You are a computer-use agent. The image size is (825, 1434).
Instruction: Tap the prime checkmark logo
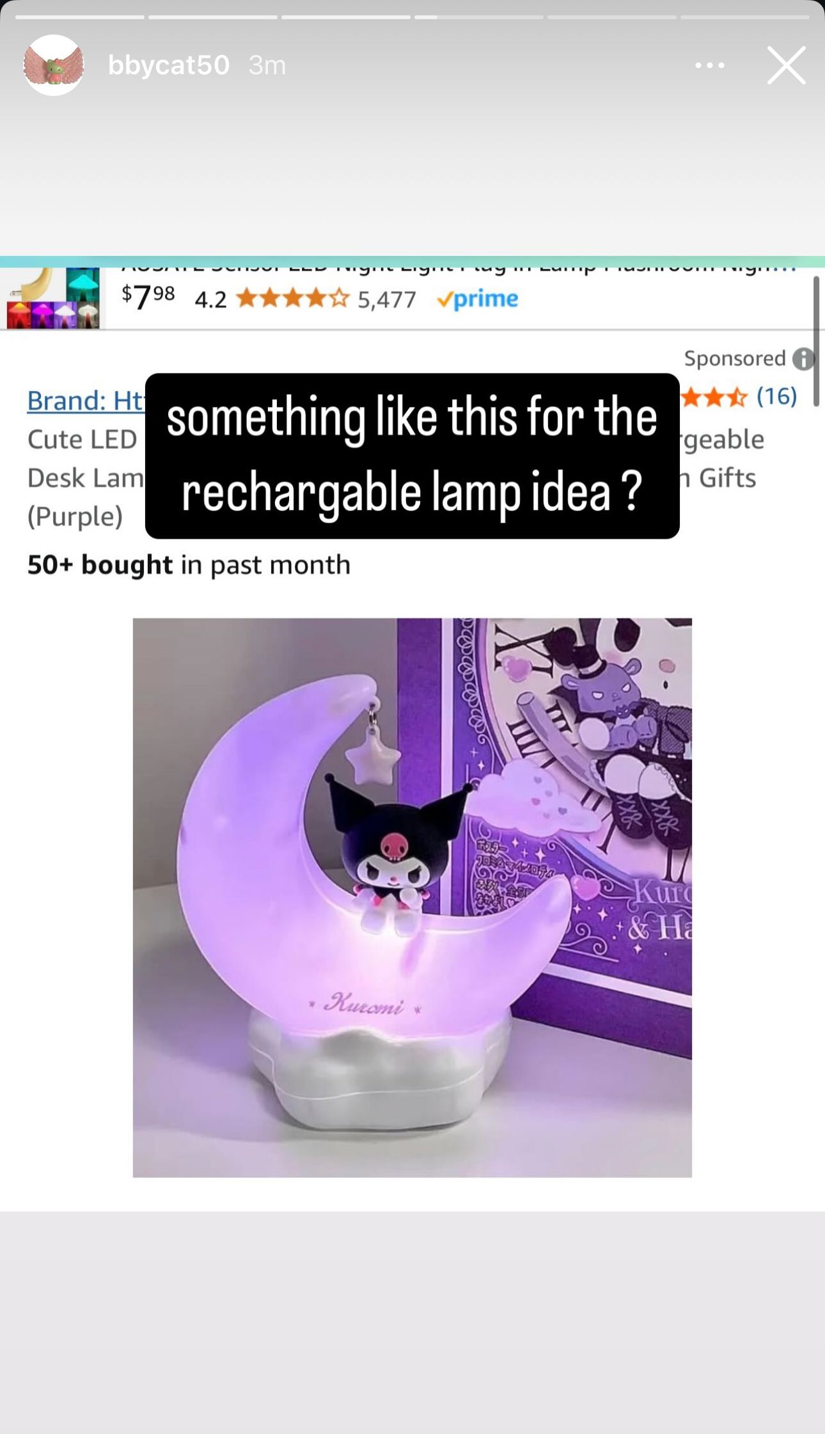pos(477,299)
